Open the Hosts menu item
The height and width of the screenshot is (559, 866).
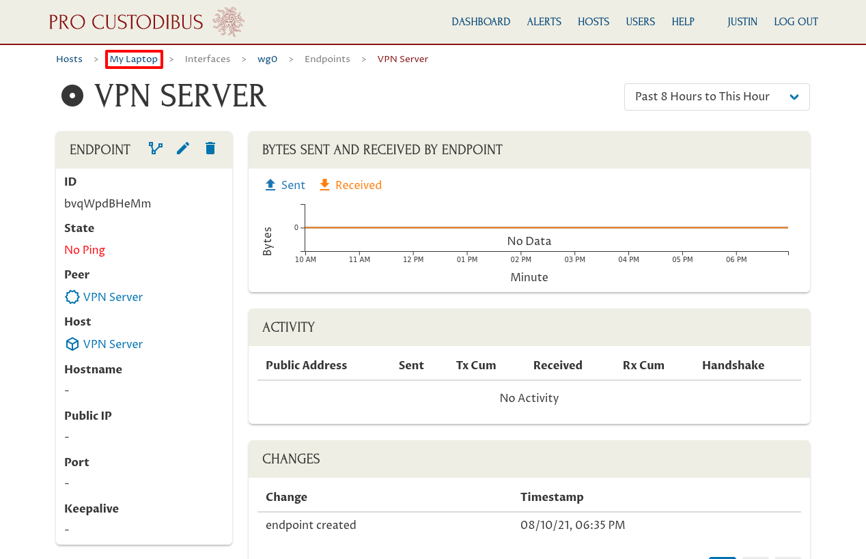tap(593, 22)
